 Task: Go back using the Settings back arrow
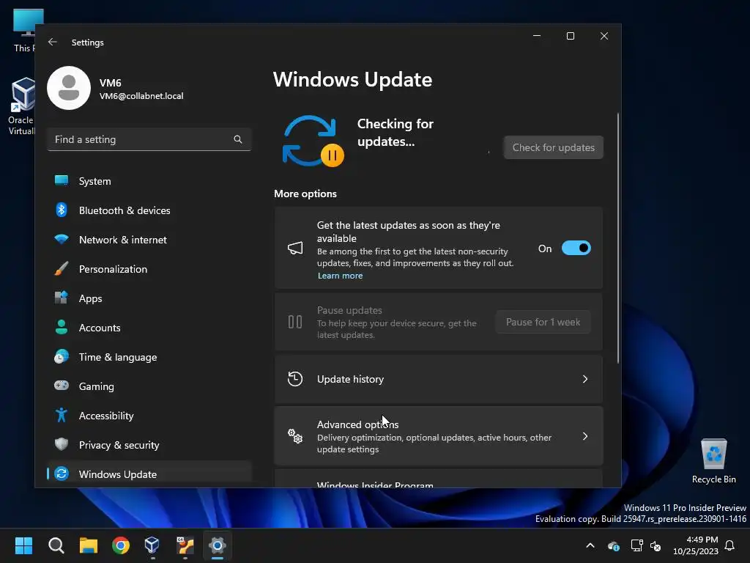pyautogui.click(x=53, y=42)
